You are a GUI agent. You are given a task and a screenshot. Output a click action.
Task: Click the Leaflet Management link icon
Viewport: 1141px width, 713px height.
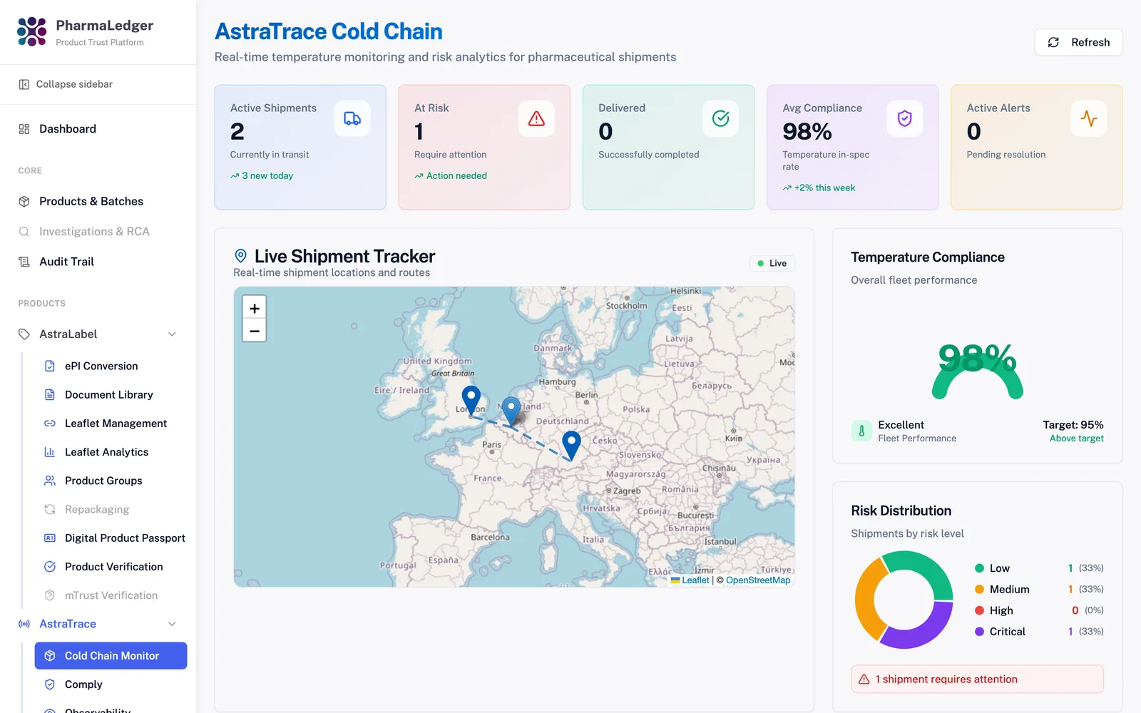click(50, 424)
